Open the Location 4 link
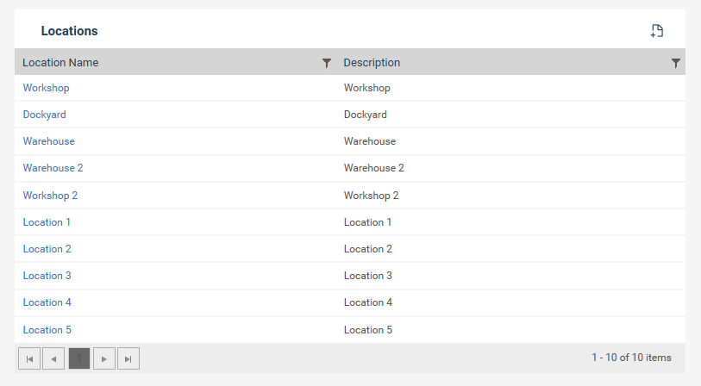Screen dimensions: 701x386 (x=47, y=302)
